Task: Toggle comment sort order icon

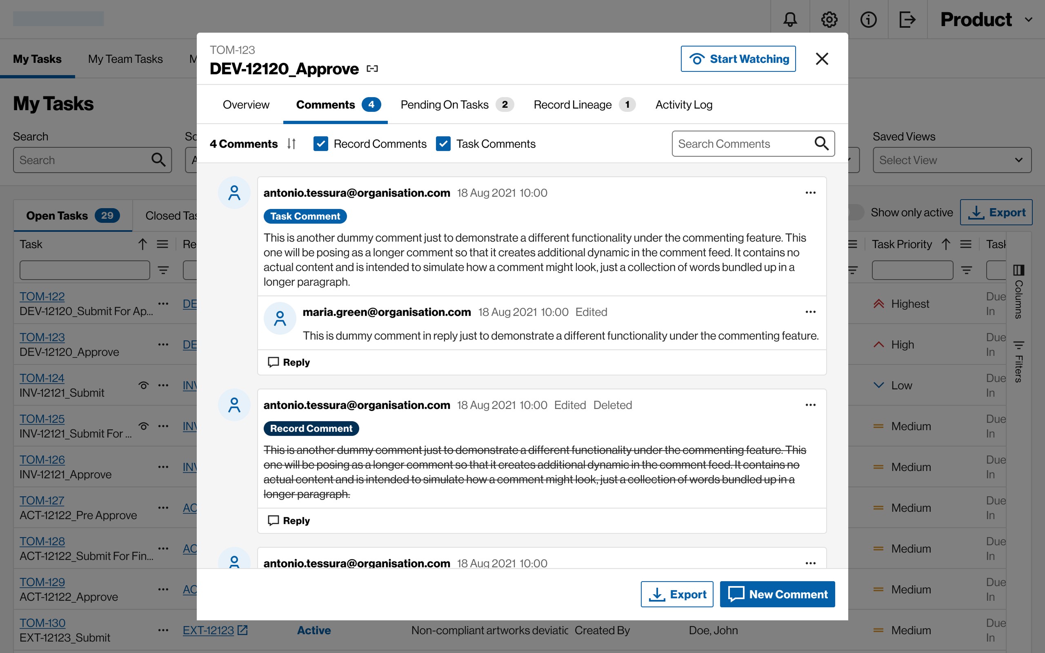Action: click(x=291, y=144)
